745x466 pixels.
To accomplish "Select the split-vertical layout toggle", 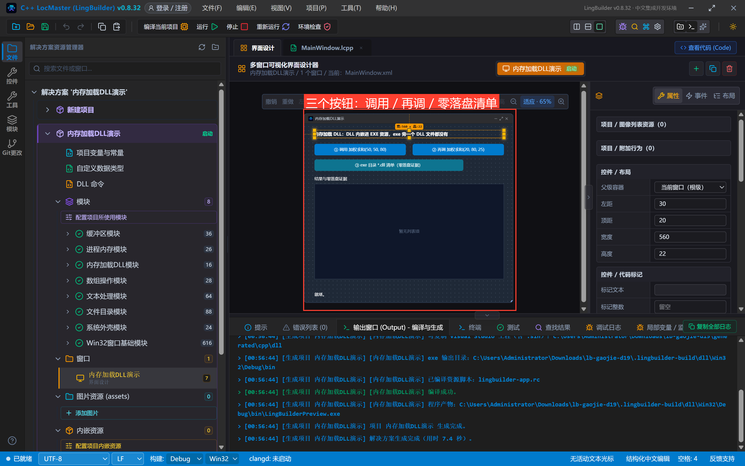I will [x=576, y=27].
